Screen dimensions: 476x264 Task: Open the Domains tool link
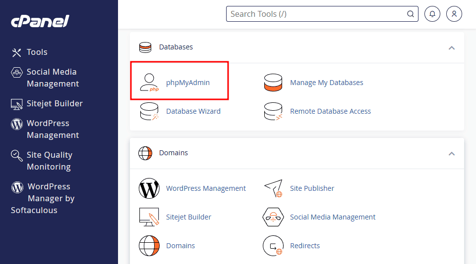(180, 246)
